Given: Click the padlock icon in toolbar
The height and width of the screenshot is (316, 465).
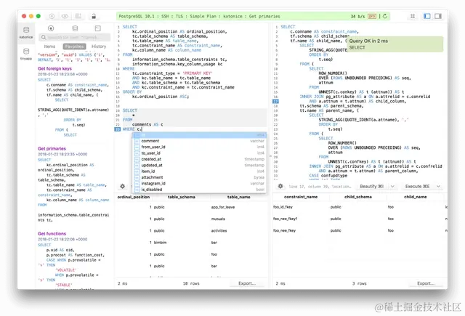Looking at the screenshot, I should [x=94, y=16].
